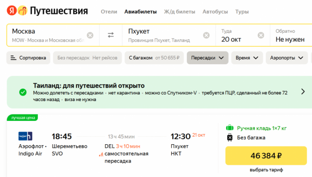The height and width of the screenshot is (177, 312).
Task: Expand Thailand info with right chevron
Action: 303,91
